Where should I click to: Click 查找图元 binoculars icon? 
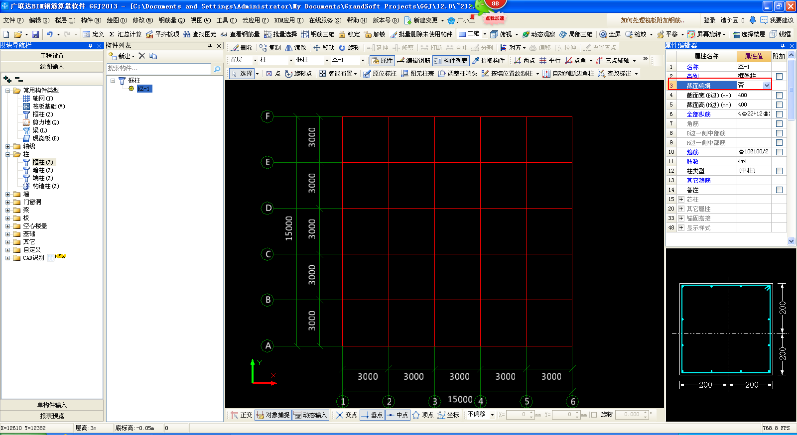[200, 34]
